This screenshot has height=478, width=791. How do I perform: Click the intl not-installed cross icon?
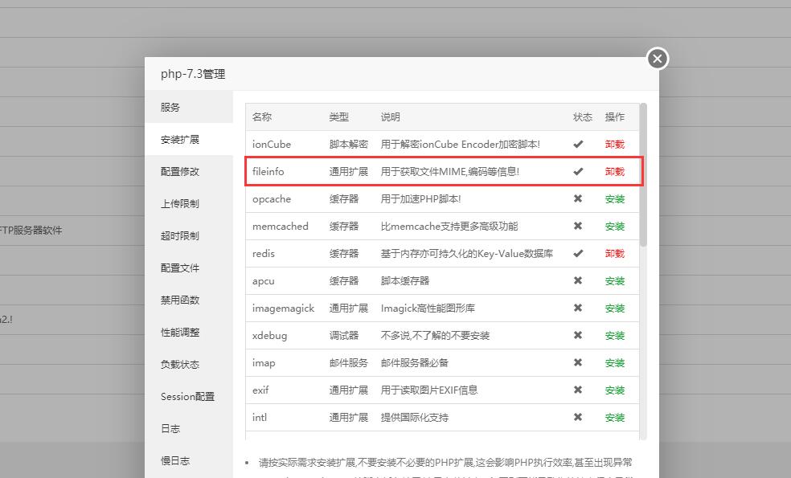pyautogui.click(x=578, y=417)
